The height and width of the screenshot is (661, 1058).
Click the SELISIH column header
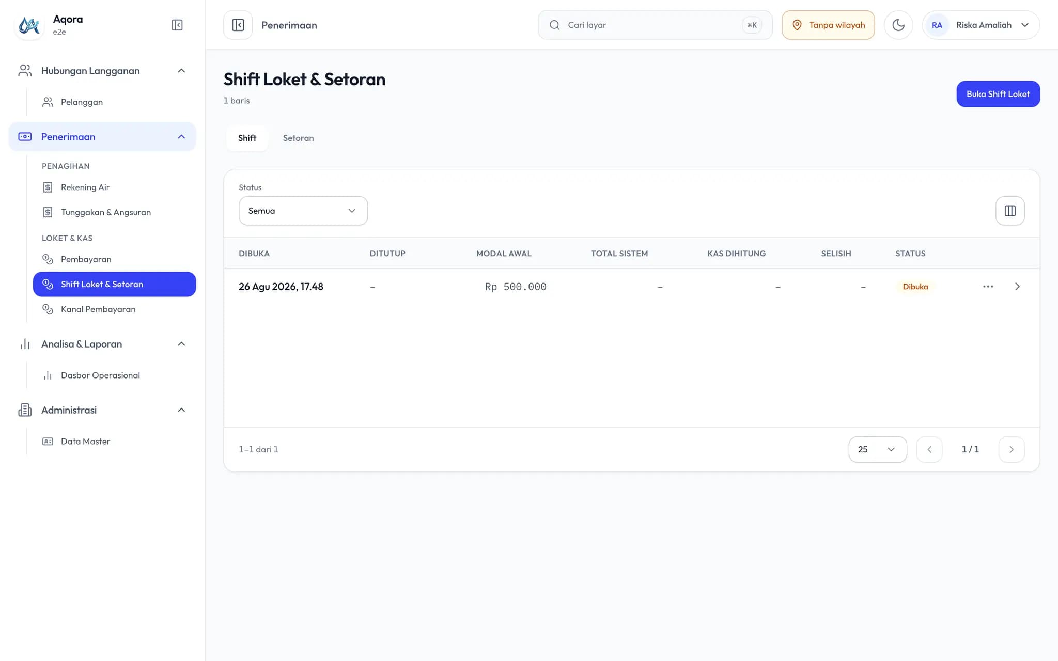836,254
